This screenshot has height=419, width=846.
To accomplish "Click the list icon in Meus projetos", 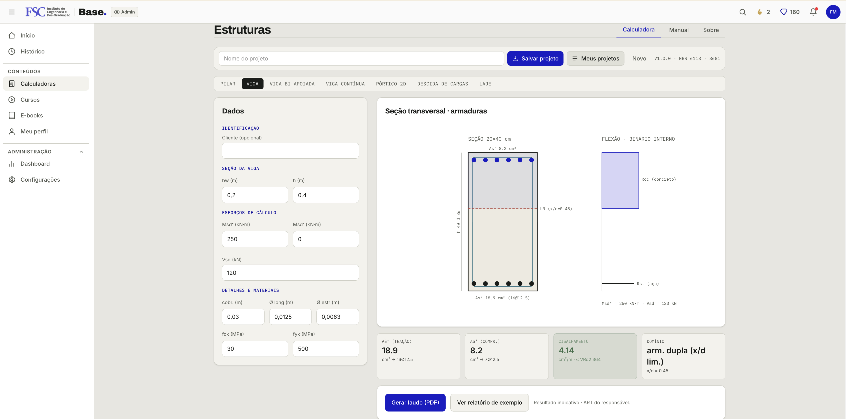I will (575, 58).
